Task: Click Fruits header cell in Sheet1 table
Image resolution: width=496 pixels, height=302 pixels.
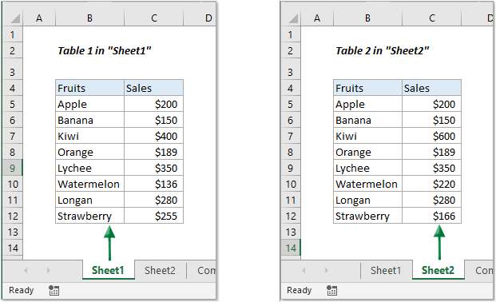Action: click(89, 88)
